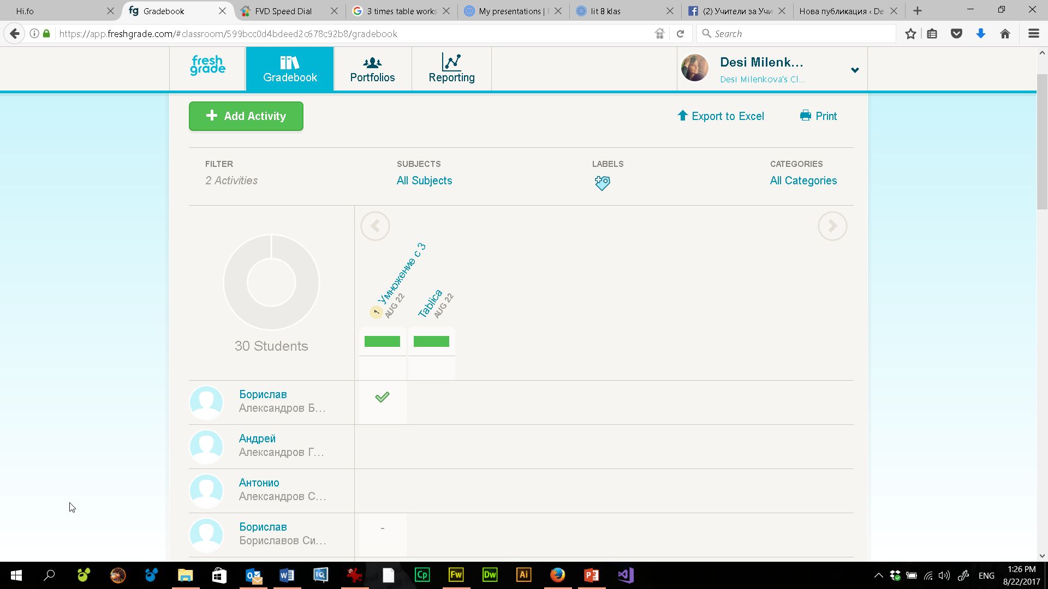Image resolution: width=1048 pixels, height=589 pixels.
Task: Bookmark this page with star icon
Action: [x=910, y=34]
